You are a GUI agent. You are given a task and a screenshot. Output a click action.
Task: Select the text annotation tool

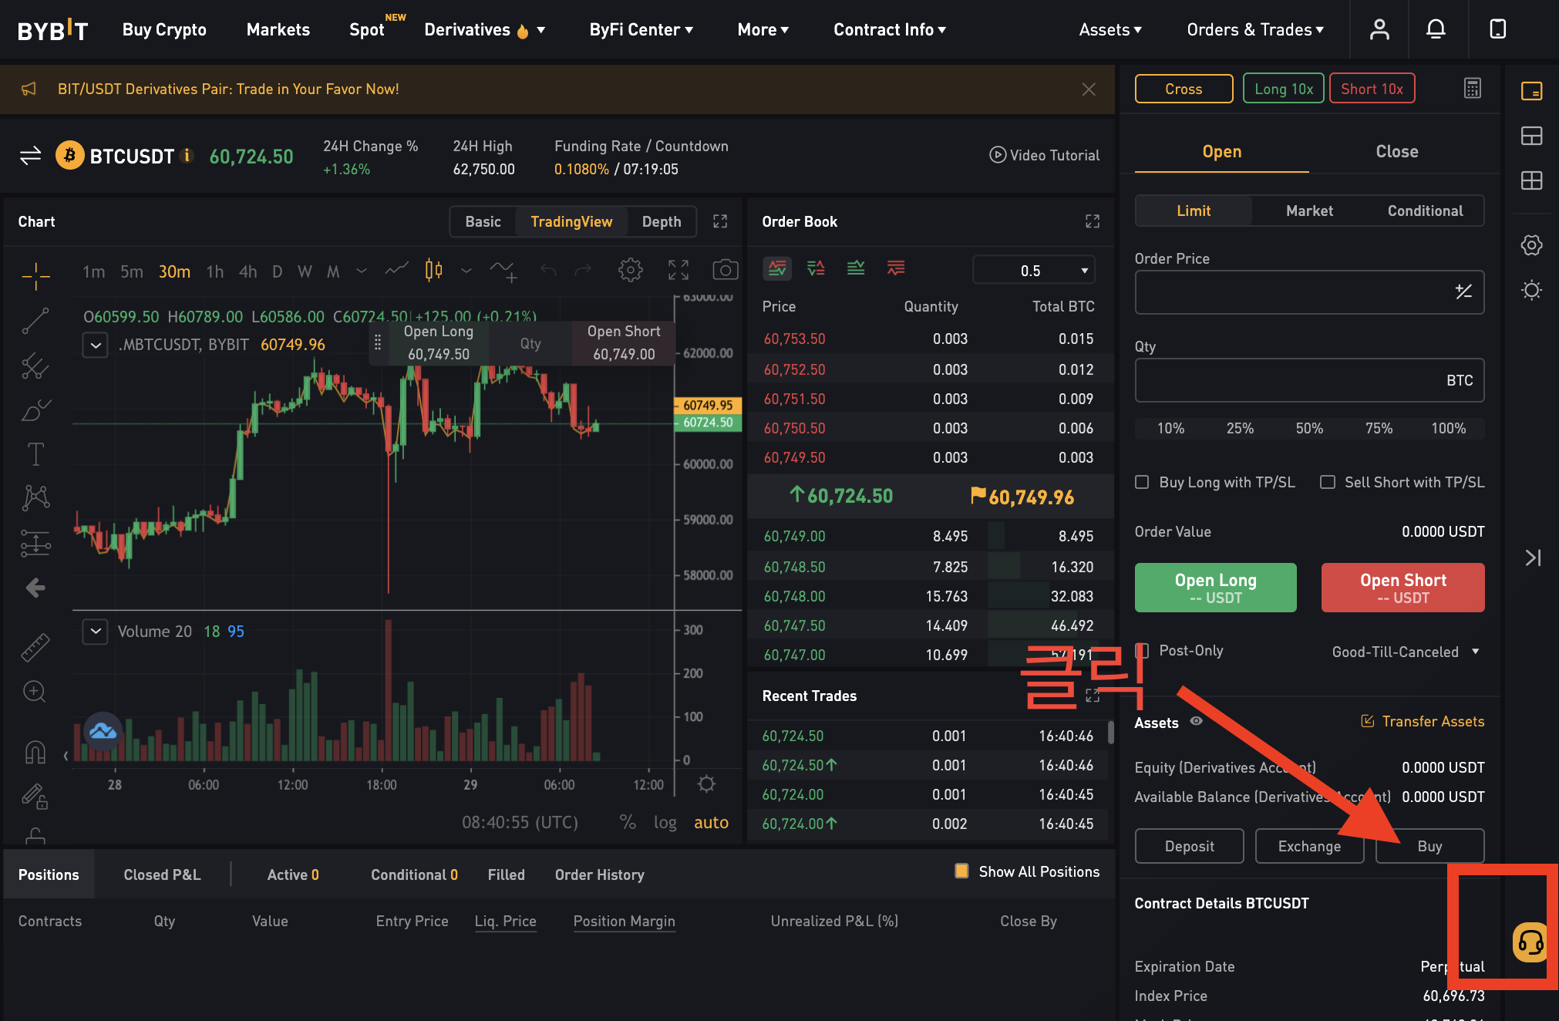(x=35, y=454)
